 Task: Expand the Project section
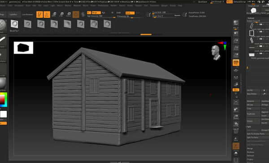250,159
